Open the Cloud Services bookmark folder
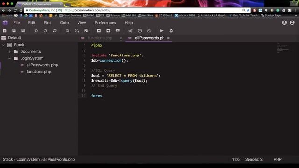The image size is (299, 168). pos(70,15)
